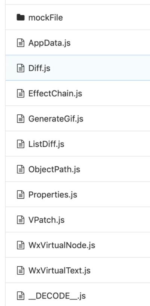Select the ListDiff.js file name
The height and width of the screenshot is (306, 150).
pos(46,144)
